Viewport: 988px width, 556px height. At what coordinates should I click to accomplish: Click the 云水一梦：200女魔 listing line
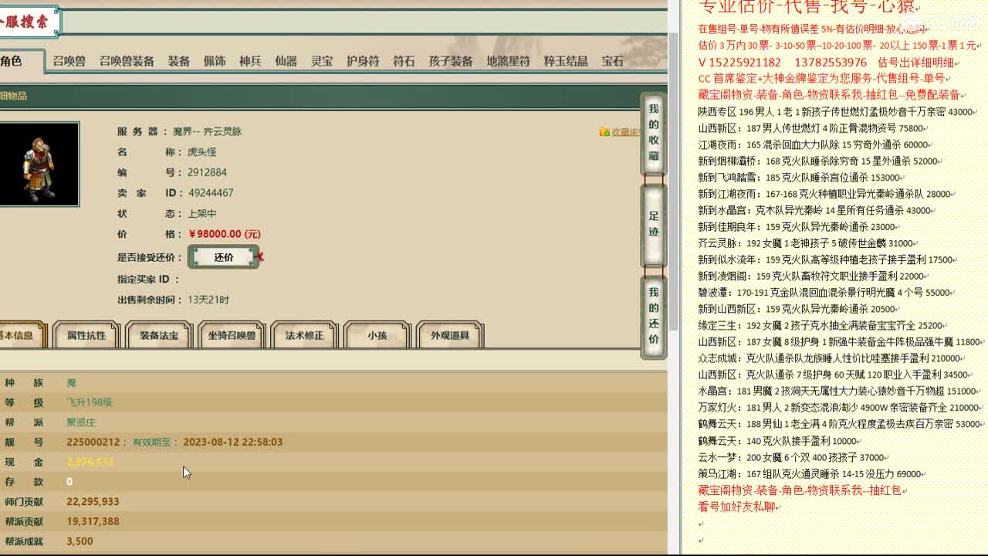793,457
